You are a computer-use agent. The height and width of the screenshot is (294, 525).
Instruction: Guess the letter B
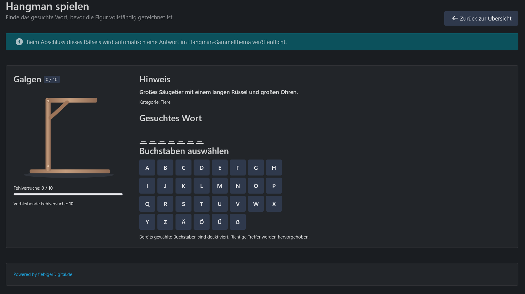pos(165,168)
